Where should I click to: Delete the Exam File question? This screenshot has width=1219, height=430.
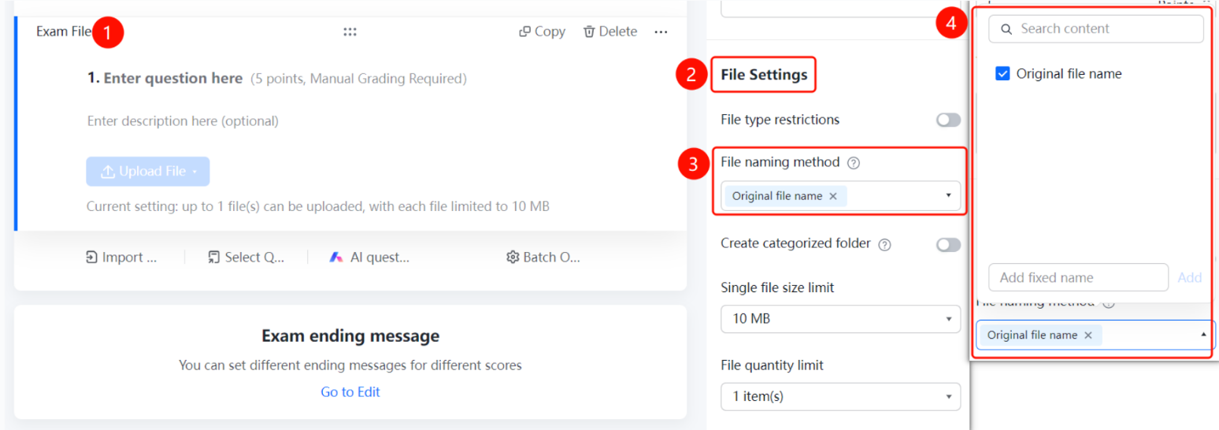[609, 32]
